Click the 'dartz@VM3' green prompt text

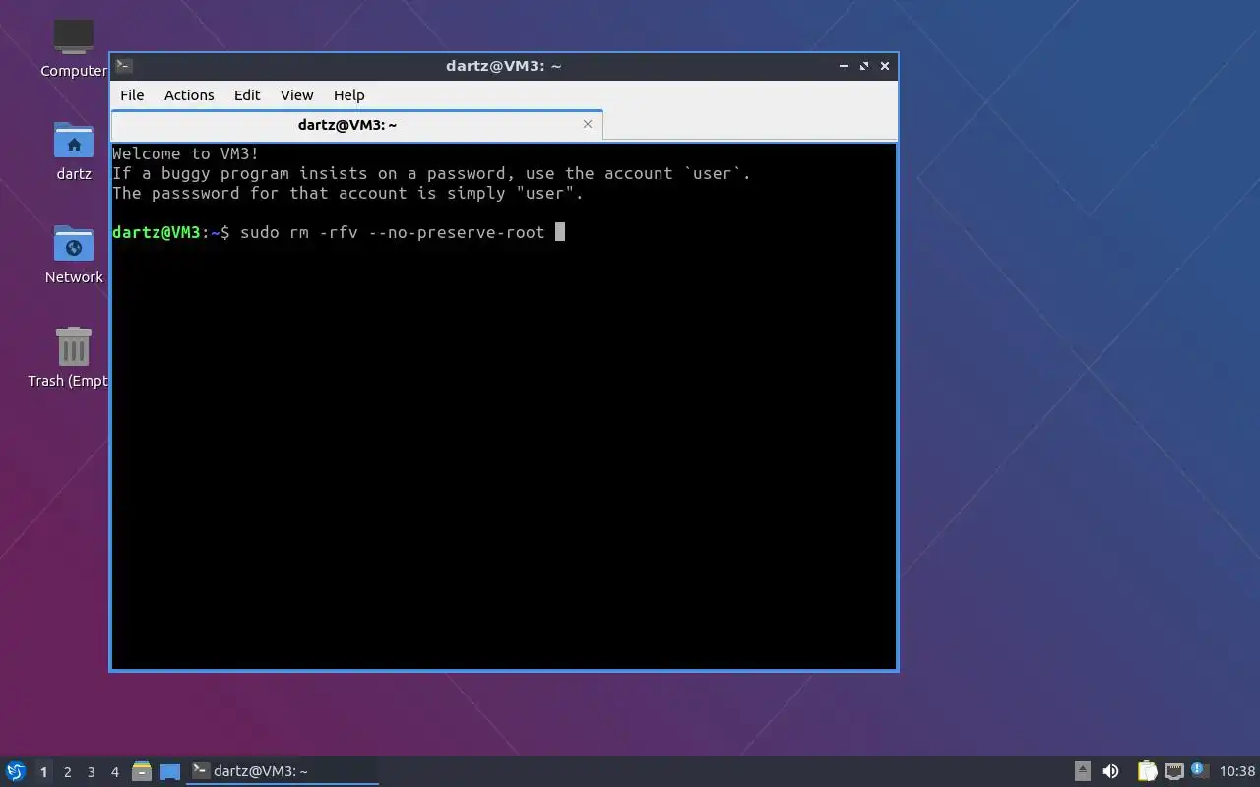tap(157, 232)
